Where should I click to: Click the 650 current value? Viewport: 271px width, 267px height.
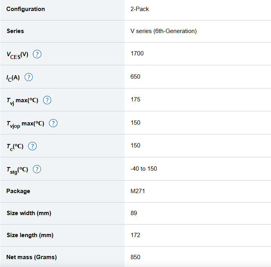click(135, 77)
